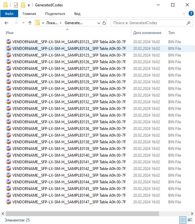The image size is (195, 224).
Task: Click the SAMPLE0129 file icon
Action: point(9,82)
